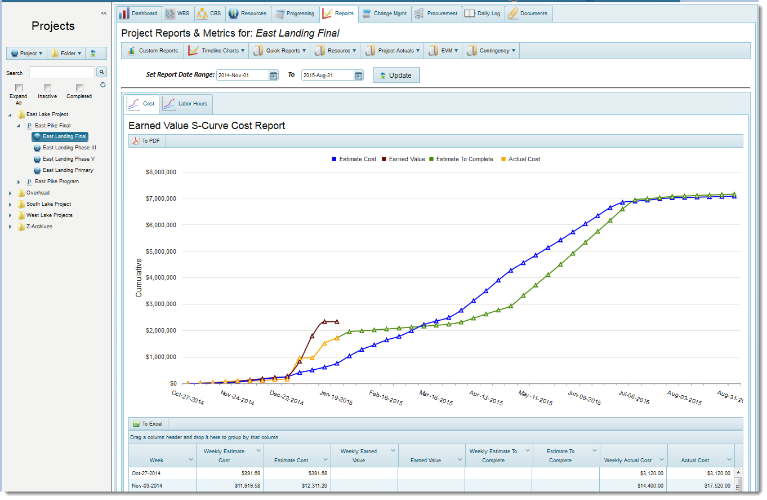Open the EVM dropdown menu
Screen dimensions: 767x500
pyautogui.click(x=443, y=51)
